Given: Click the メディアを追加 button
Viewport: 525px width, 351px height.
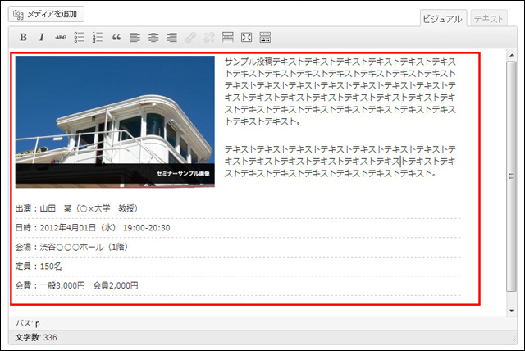Looking at the screenshot, I should click(48, 15).
